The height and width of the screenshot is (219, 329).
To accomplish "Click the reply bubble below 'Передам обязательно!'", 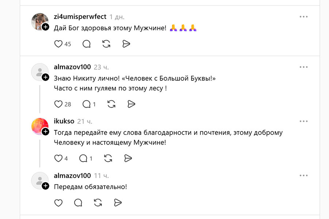I will (78, 203).
